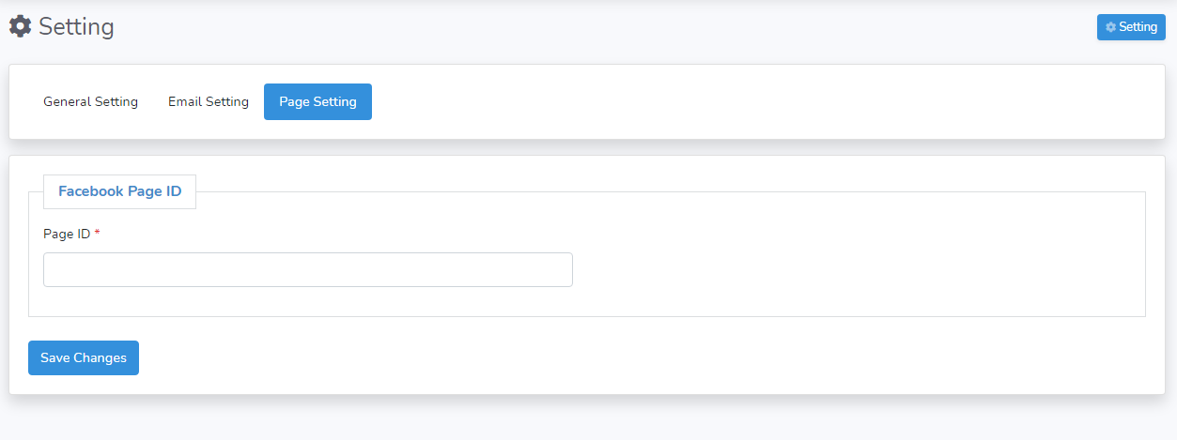The image size is (1177, 440).
Task: Go to General Setting section
Action: [90, 102]
